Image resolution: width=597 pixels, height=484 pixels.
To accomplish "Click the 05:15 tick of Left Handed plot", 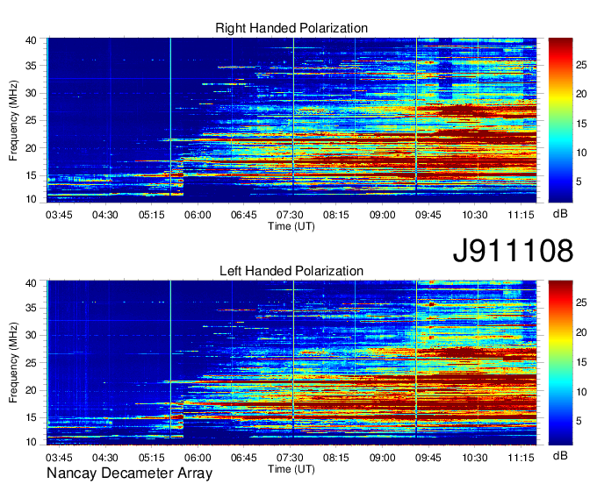I will coord(152,458).
